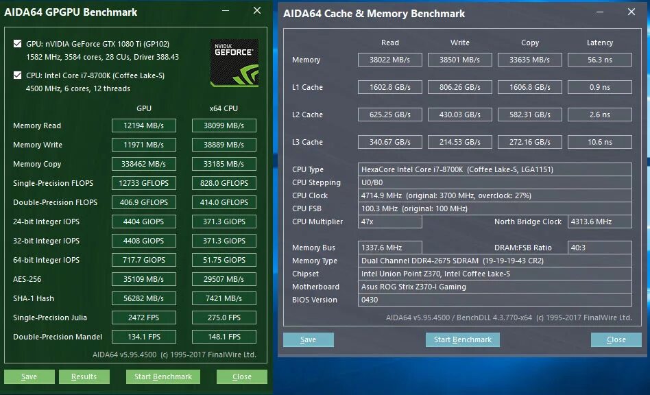Screen dimensions: 650x395
Task: Click CPU Single-Precision FLOPS 828.0 GFLOPS
Action: click(x=224, y=183)
